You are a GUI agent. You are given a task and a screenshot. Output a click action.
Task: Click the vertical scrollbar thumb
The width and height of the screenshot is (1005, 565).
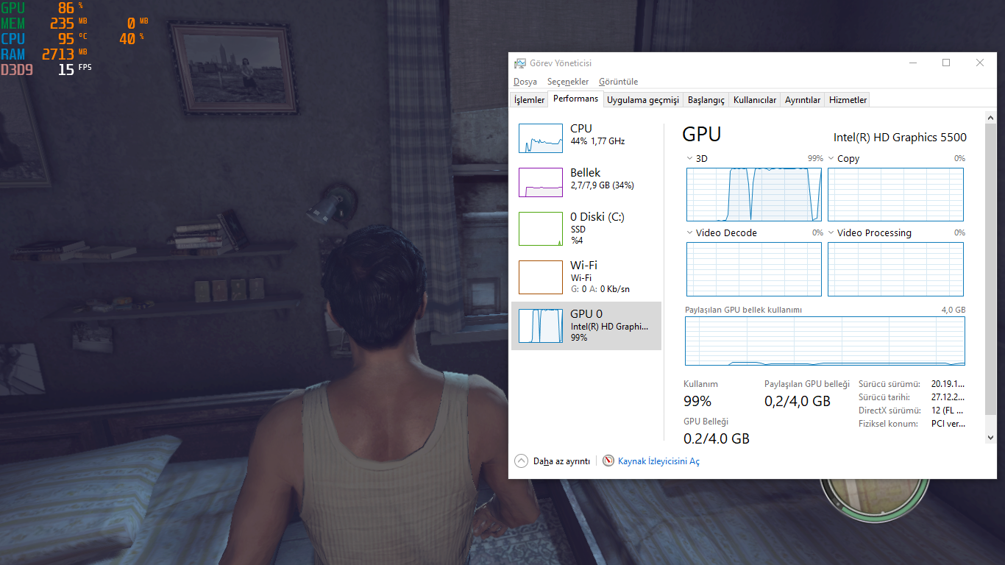(990, 269)
